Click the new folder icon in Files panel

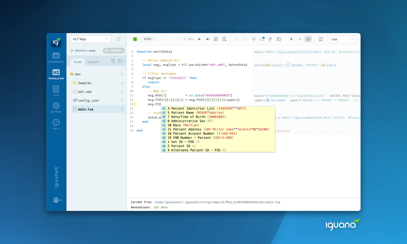(121, 61)
